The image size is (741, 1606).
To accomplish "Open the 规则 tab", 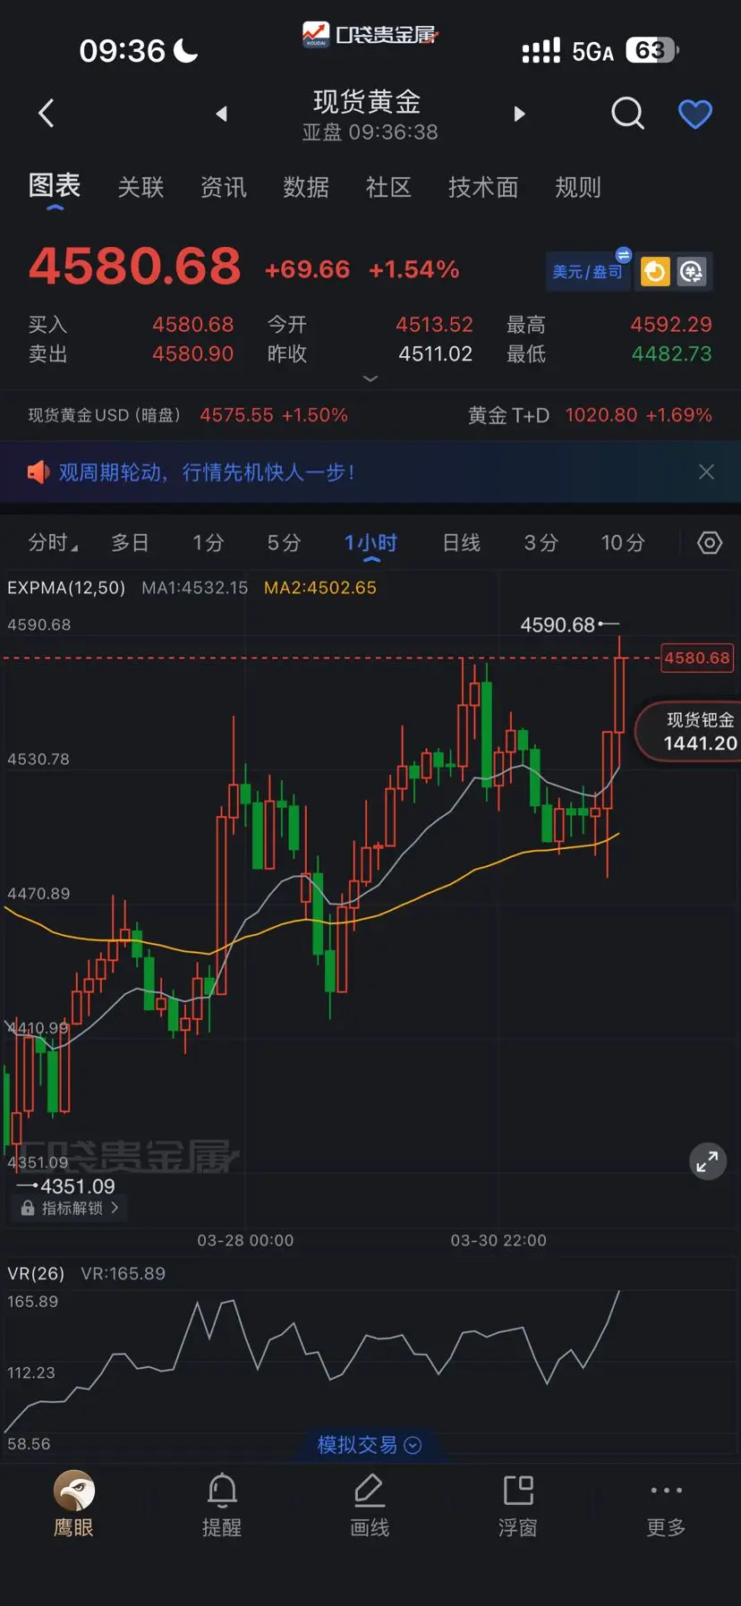I will (x=578, y=187).
